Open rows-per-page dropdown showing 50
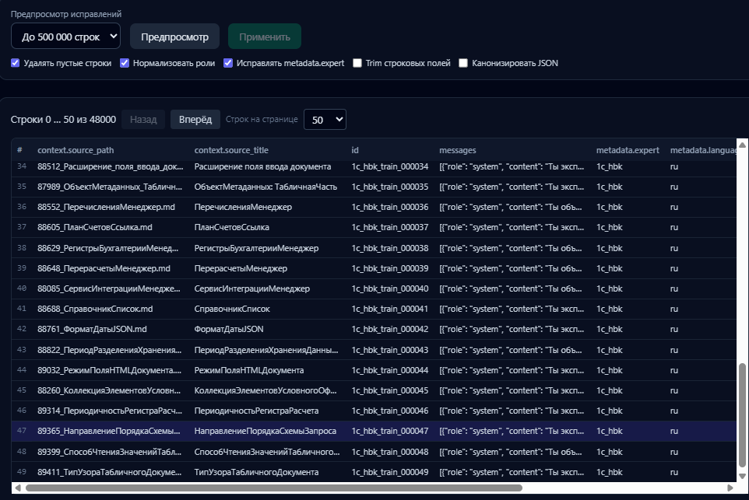The image size is (749, 500). click(x=325, y=120)
